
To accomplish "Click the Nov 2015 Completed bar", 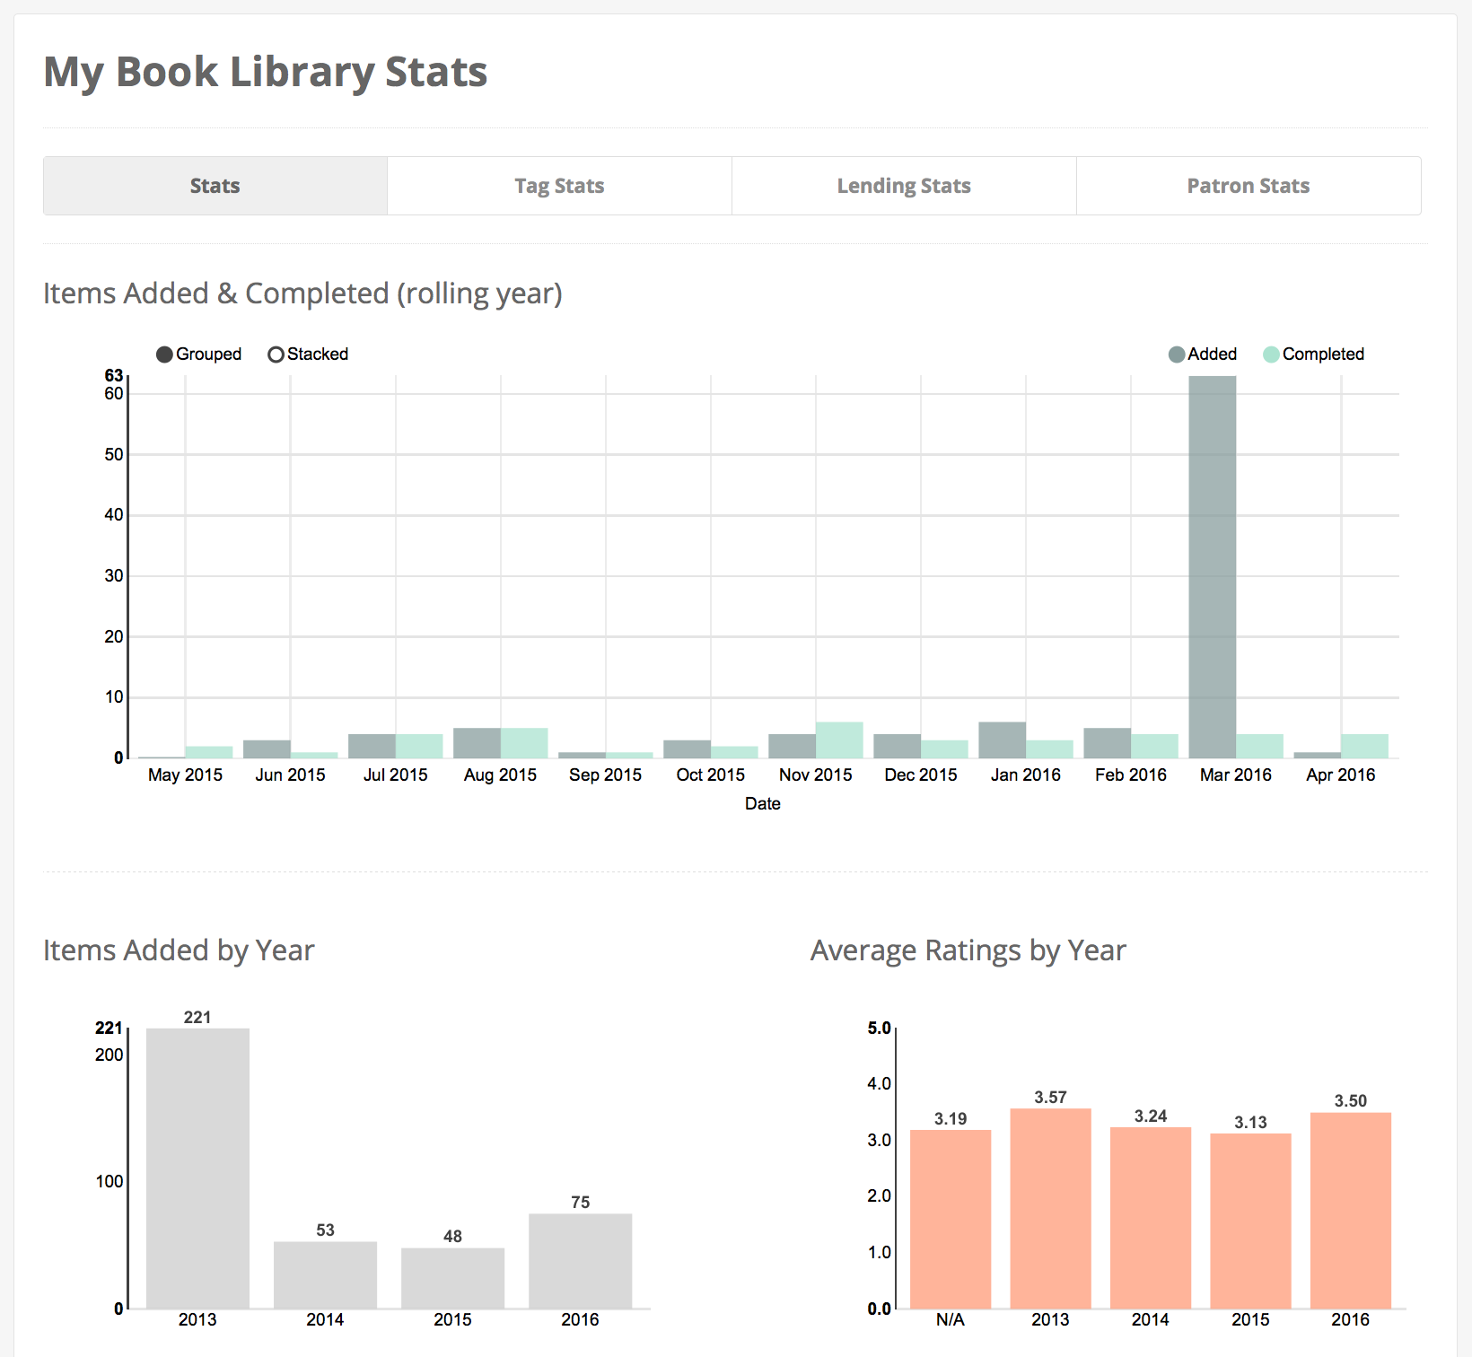I will (839, 740).
